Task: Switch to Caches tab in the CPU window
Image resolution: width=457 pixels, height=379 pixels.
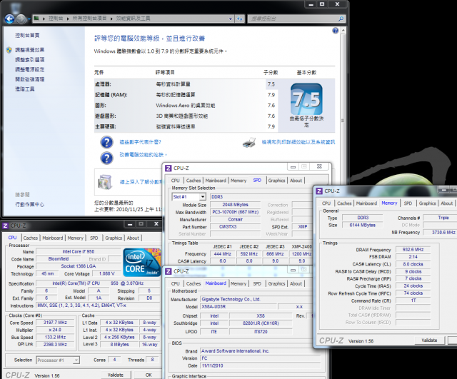Action: pos(31,238)
